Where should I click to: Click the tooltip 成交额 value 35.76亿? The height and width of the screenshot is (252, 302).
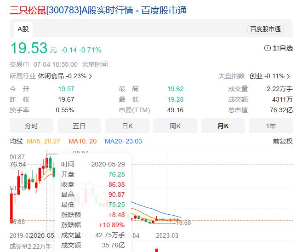point(114,245)
